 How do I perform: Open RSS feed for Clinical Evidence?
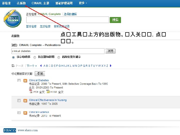[x=25, y=113]
